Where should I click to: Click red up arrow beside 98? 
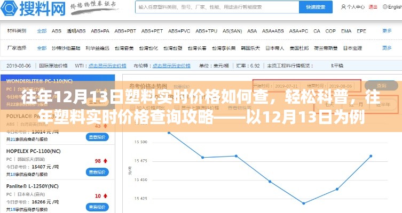coord(105,161)
